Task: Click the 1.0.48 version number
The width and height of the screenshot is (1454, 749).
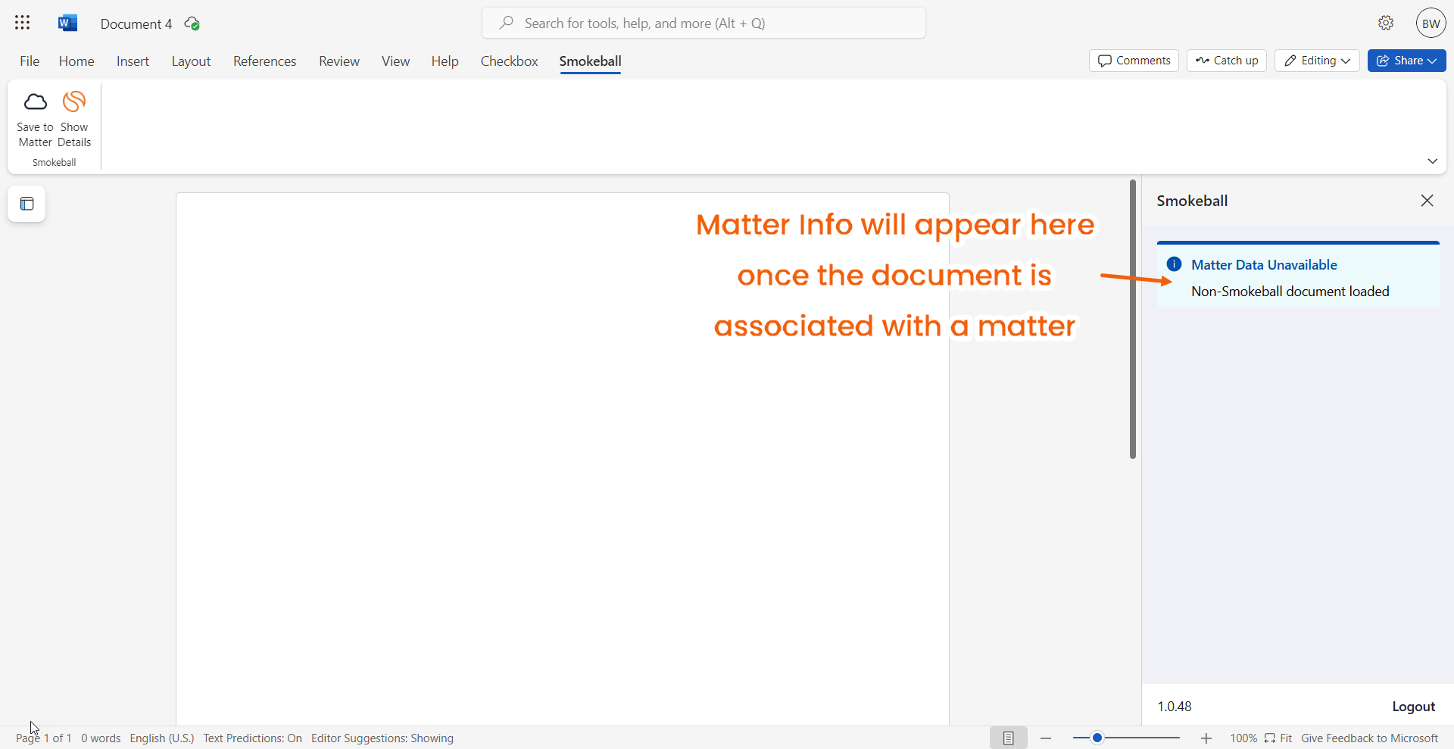Action: [x=1174, y=707]
